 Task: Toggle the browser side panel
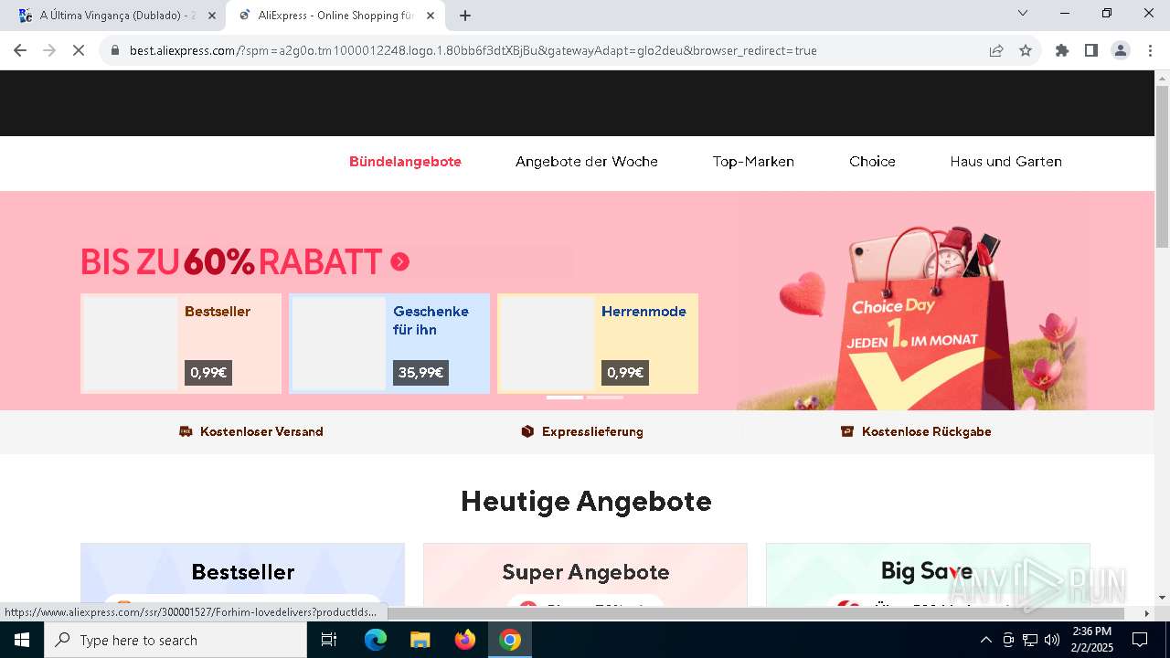tap(1091, 50)
